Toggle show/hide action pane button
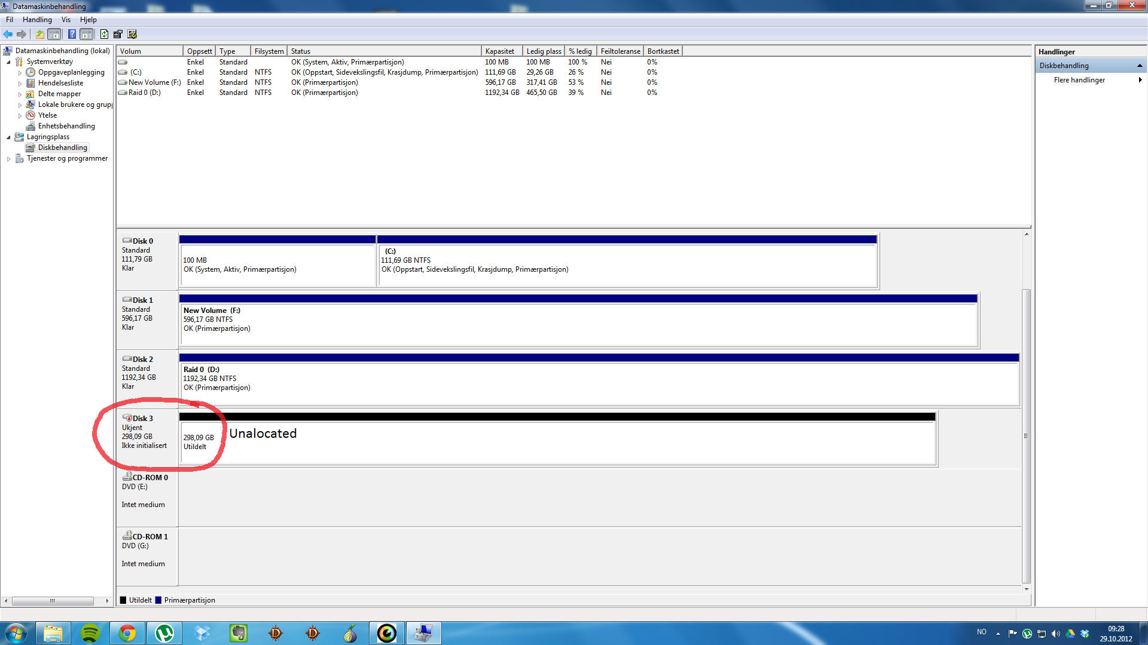 87,34
